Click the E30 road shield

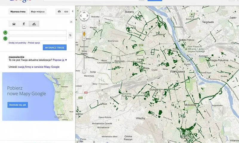click(x=80, y=98)
